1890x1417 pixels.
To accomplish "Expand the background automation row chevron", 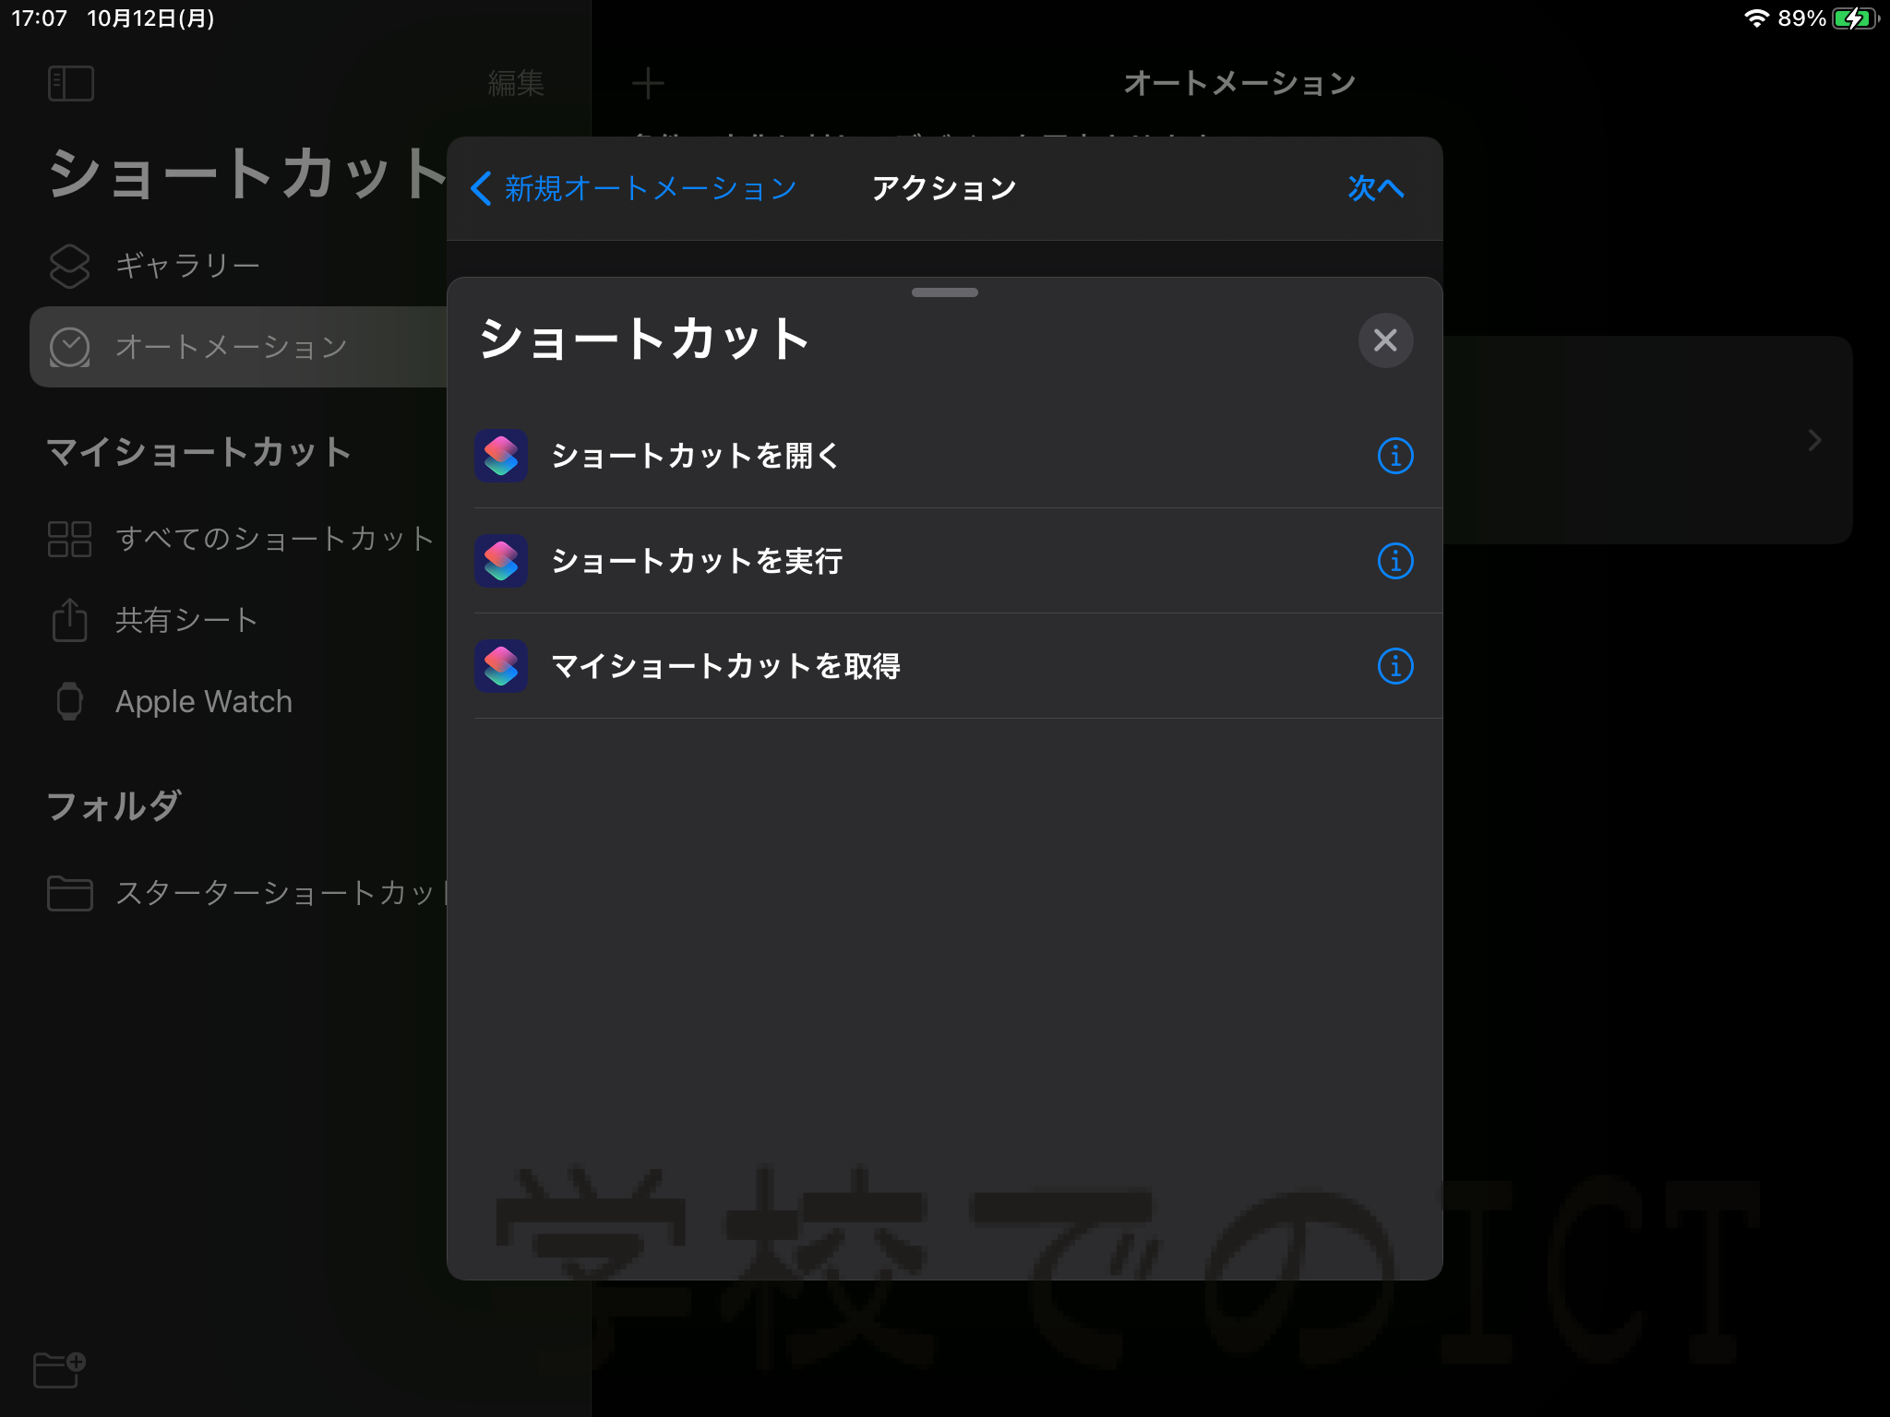I will pyautogui.click(x=1815, y=440).
